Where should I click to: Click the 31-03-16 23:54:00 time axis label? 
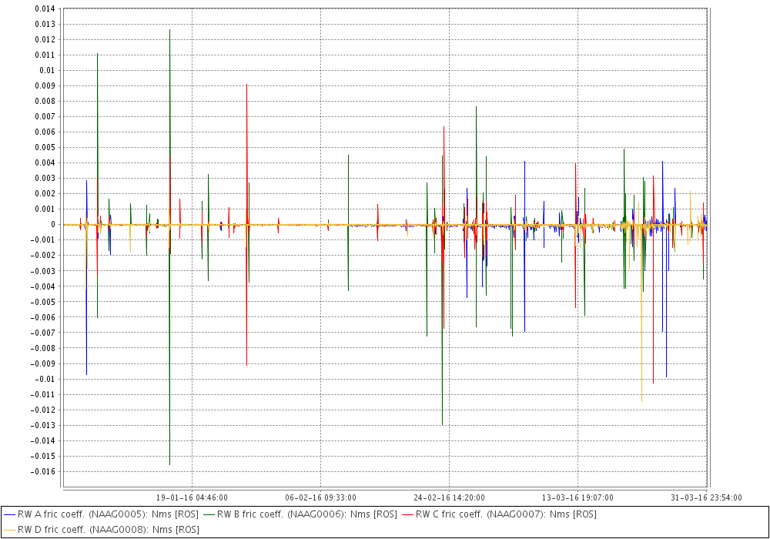[x=706, y=497]
